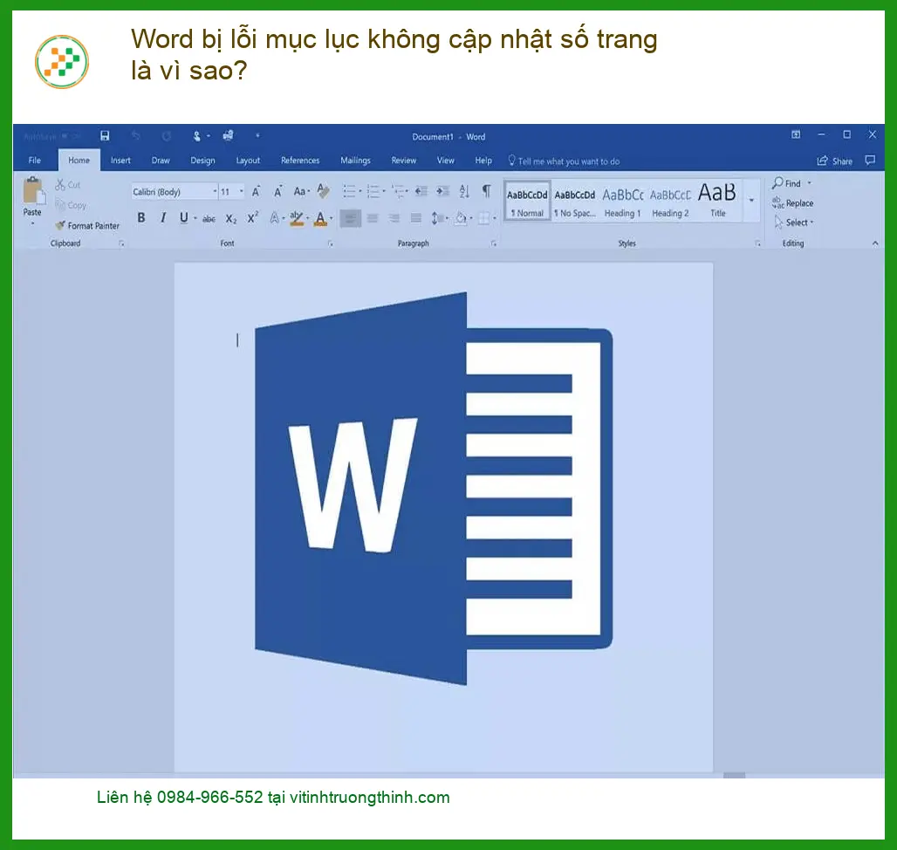Toggle Bold formatting
Image resolution: width=897 pixels, height=850 pixels.
click(141, 218)
